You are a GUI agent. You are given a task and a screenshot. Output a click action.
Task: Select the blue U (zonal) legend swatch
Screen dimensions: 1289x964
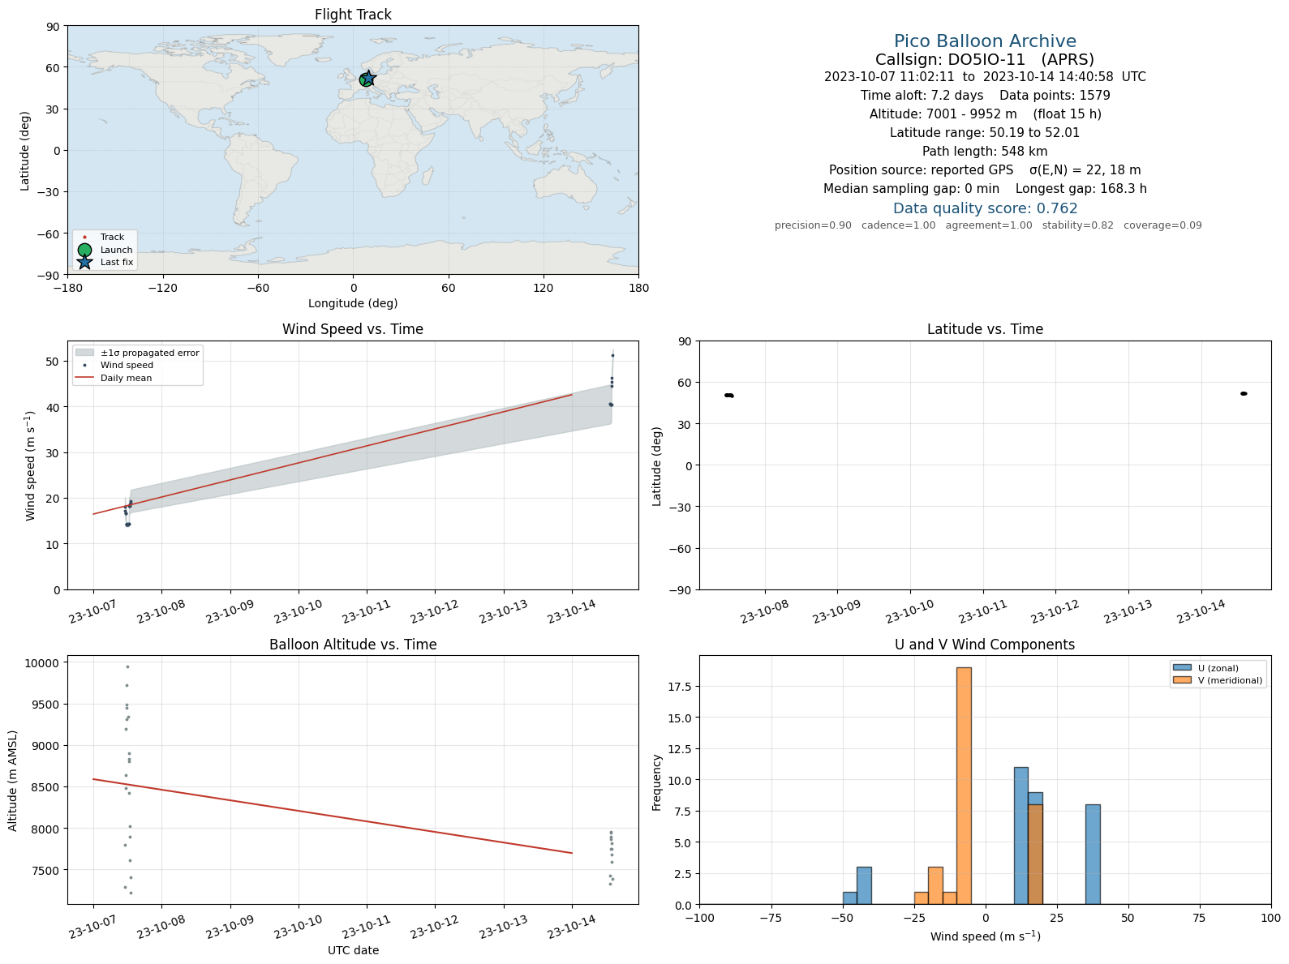1182,668
